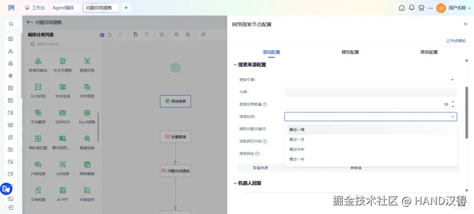Undo the last canvas action
Screen dimensions: 474x214
point(109,35)
